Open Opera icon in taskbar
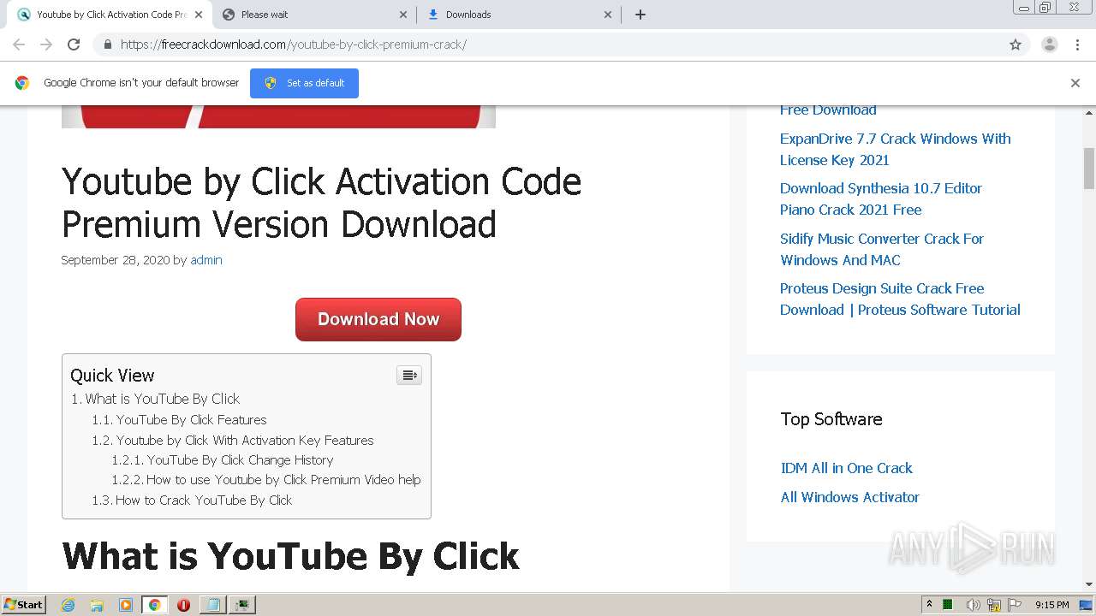This screenshot has width=1096, height=616. pyautogui.click(x=183, y=605)
